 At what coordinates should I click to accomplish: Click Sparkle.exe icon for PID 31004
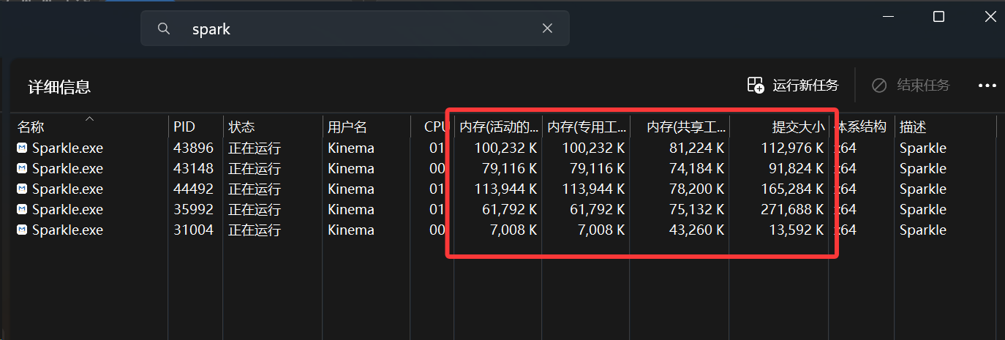(x=22, y=230)
